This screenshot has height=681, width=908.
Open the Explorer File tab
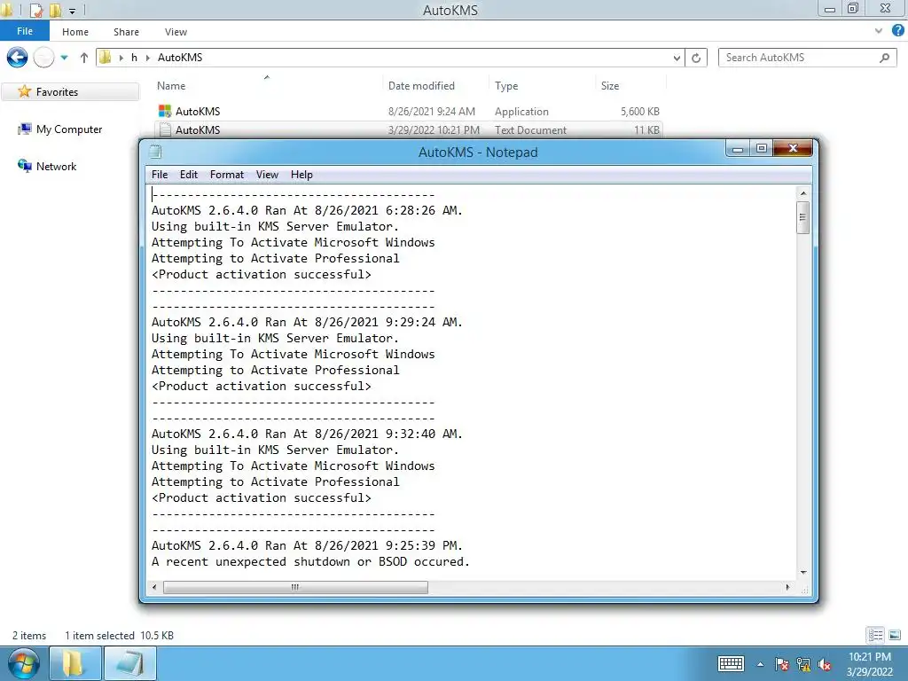click(x=25, y=31)
